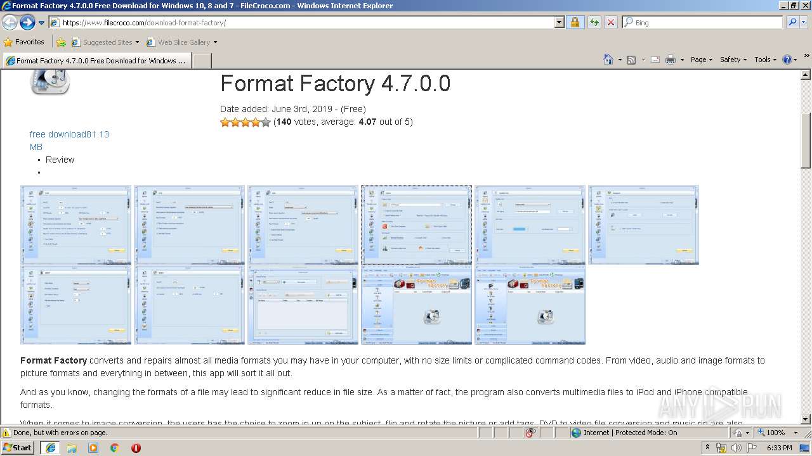
Task: Click the Stop loading X icon
Action: tap(610, 23)
